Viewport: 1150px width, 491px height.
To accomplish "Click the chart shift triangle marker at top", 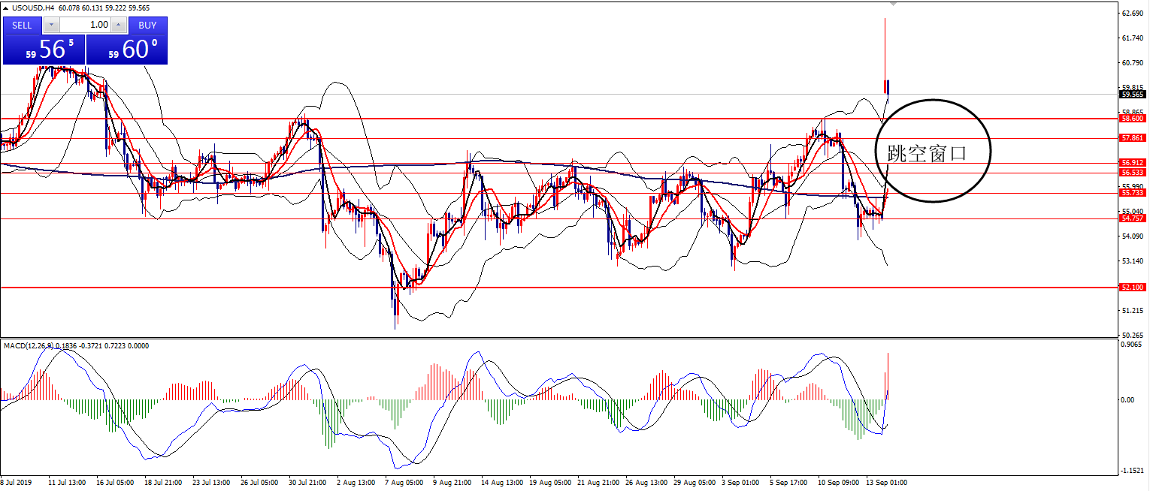I will coord(893,4).
